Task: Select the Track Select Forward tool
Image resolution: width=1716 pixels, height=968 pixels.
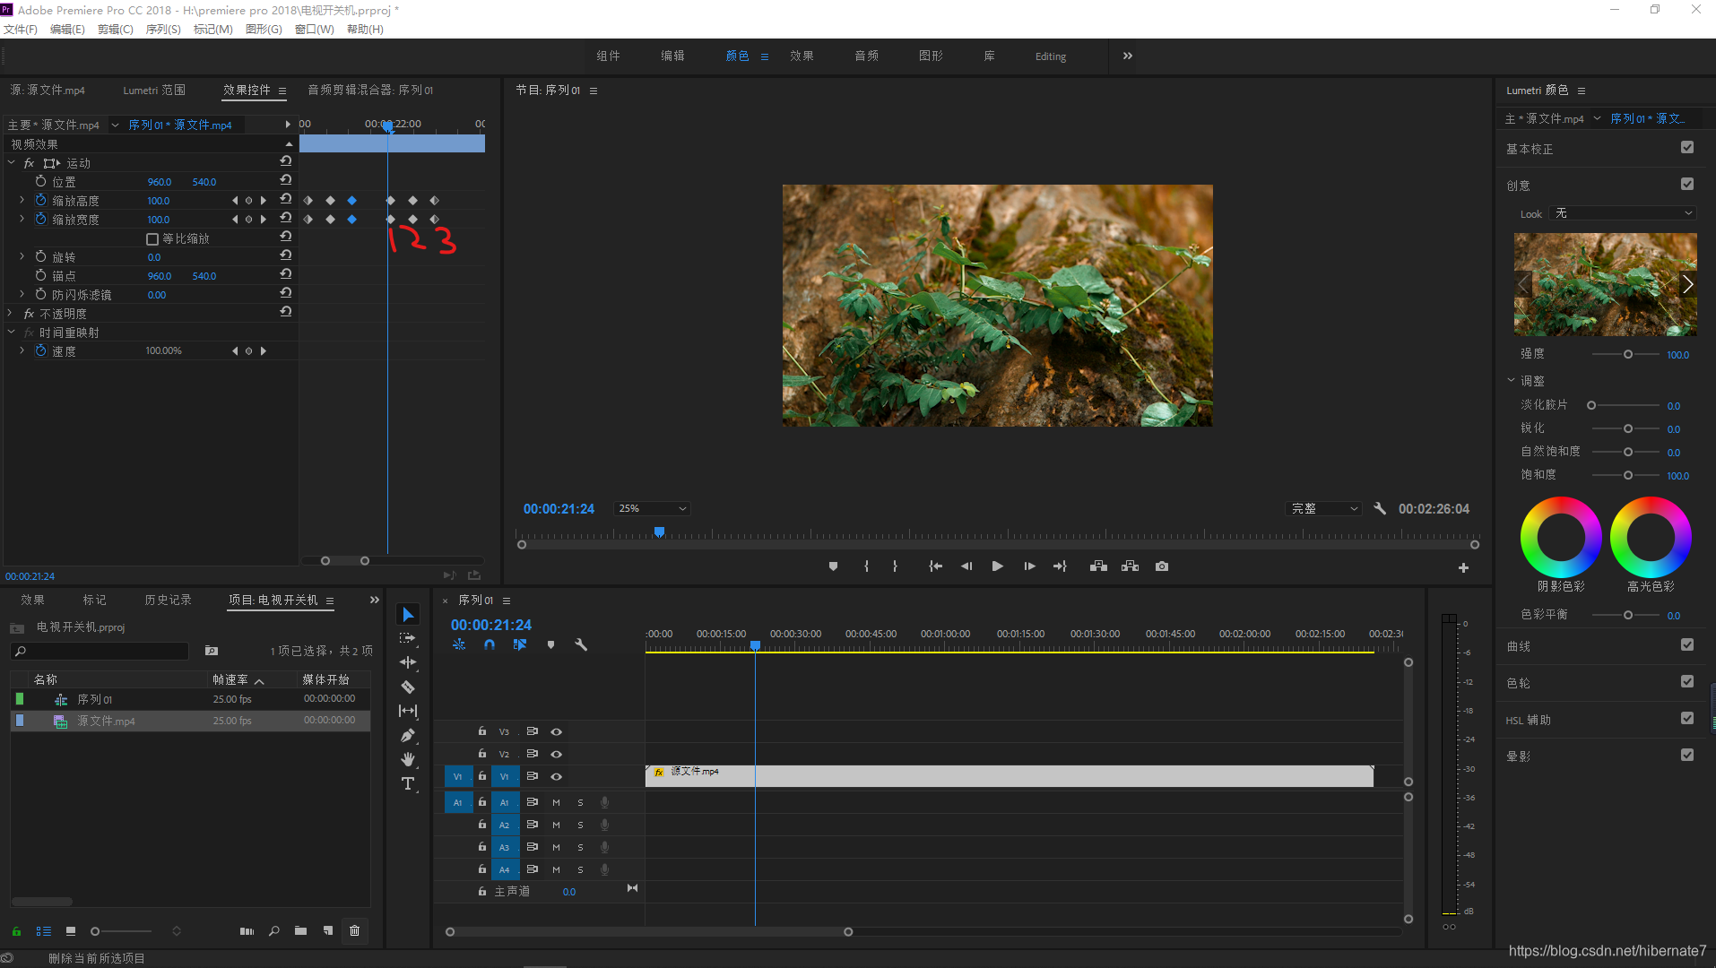Action: (x=408, y=638)
